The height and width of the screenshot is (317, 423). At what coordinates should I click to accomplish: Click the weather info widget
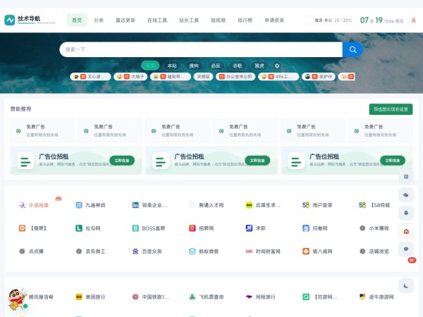click(329, 20)
